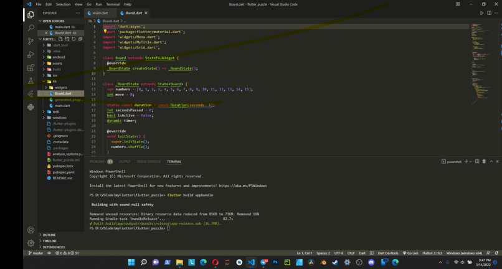Switch to the Problems panel tab

point(97,161)
